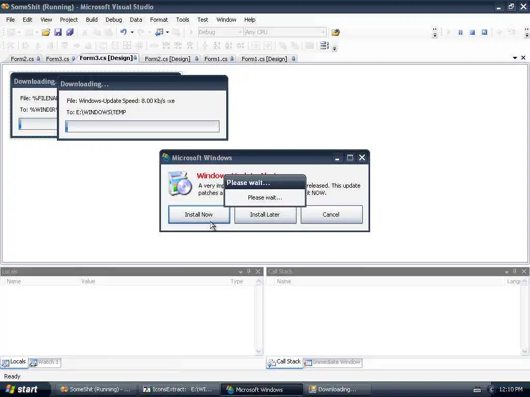Image resolution: width=530 pixels, height=397 pixels.
Task: Toggle auto-hide pin on Locals panel
Action: (x=249, y=271)
